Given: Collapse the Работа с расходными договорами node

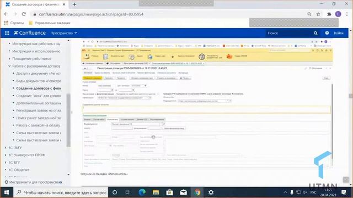Looking at the screenshot, I should [x=9, y=66].
